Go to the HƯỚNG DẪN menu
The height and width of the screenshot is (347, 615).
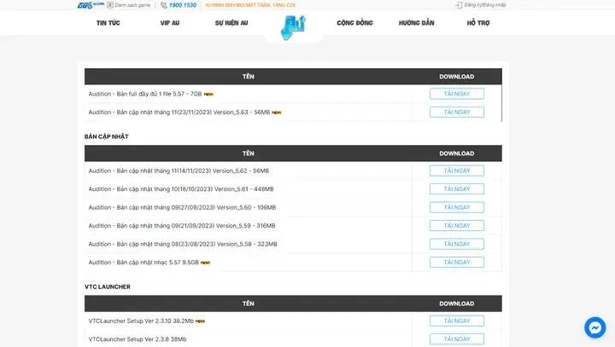pos(416,23)
